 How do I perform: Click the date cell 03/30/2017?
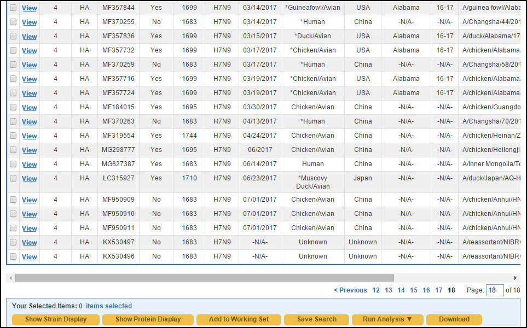260,107
